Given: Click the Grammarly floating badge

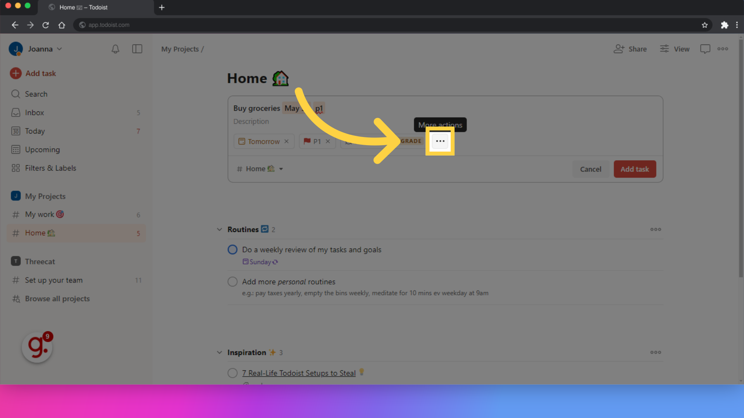Looking at the screenshot, I should coord(37,347).
